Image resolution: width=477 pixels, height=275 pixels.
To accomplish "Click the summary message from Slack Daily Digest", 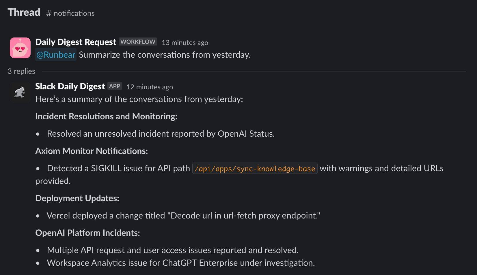I will coord(139,99).
